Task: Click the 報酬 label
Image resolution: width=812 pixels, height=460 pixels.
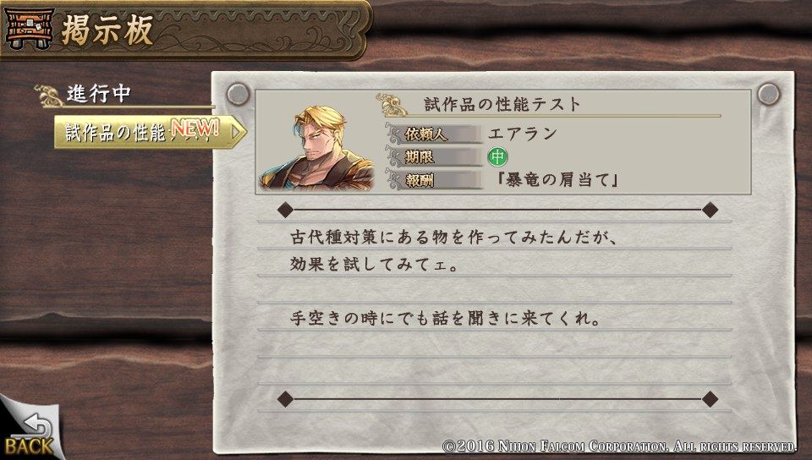Action: [x=419, y=180]
